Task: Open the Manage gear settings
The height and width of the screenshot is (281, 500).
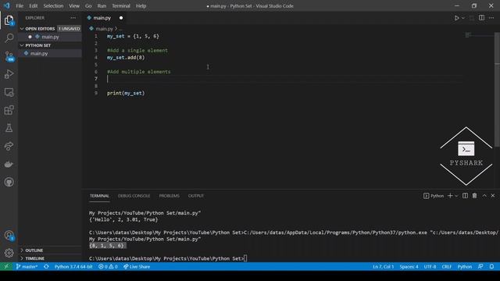Action: [x=9, y=253]
